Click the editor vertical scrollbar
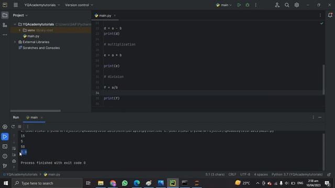335x188 pixels. tap(323, 79)
